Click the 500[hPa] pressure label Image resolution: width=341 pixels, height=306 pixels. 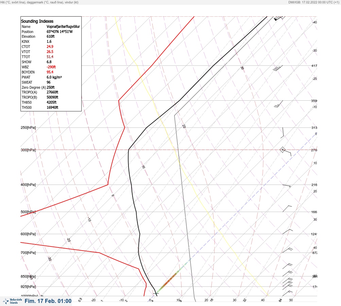tap(28, 212)
